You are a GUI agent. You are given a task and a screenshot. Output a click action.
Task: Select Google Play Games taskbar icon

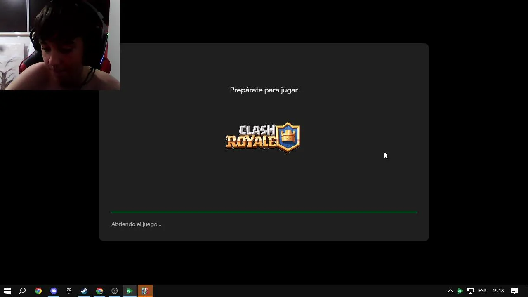click(x=130, y=291)
